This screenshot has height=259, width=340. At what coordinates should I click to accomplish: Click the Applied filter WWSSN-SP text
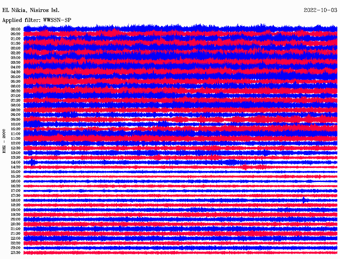coord(37,20)
